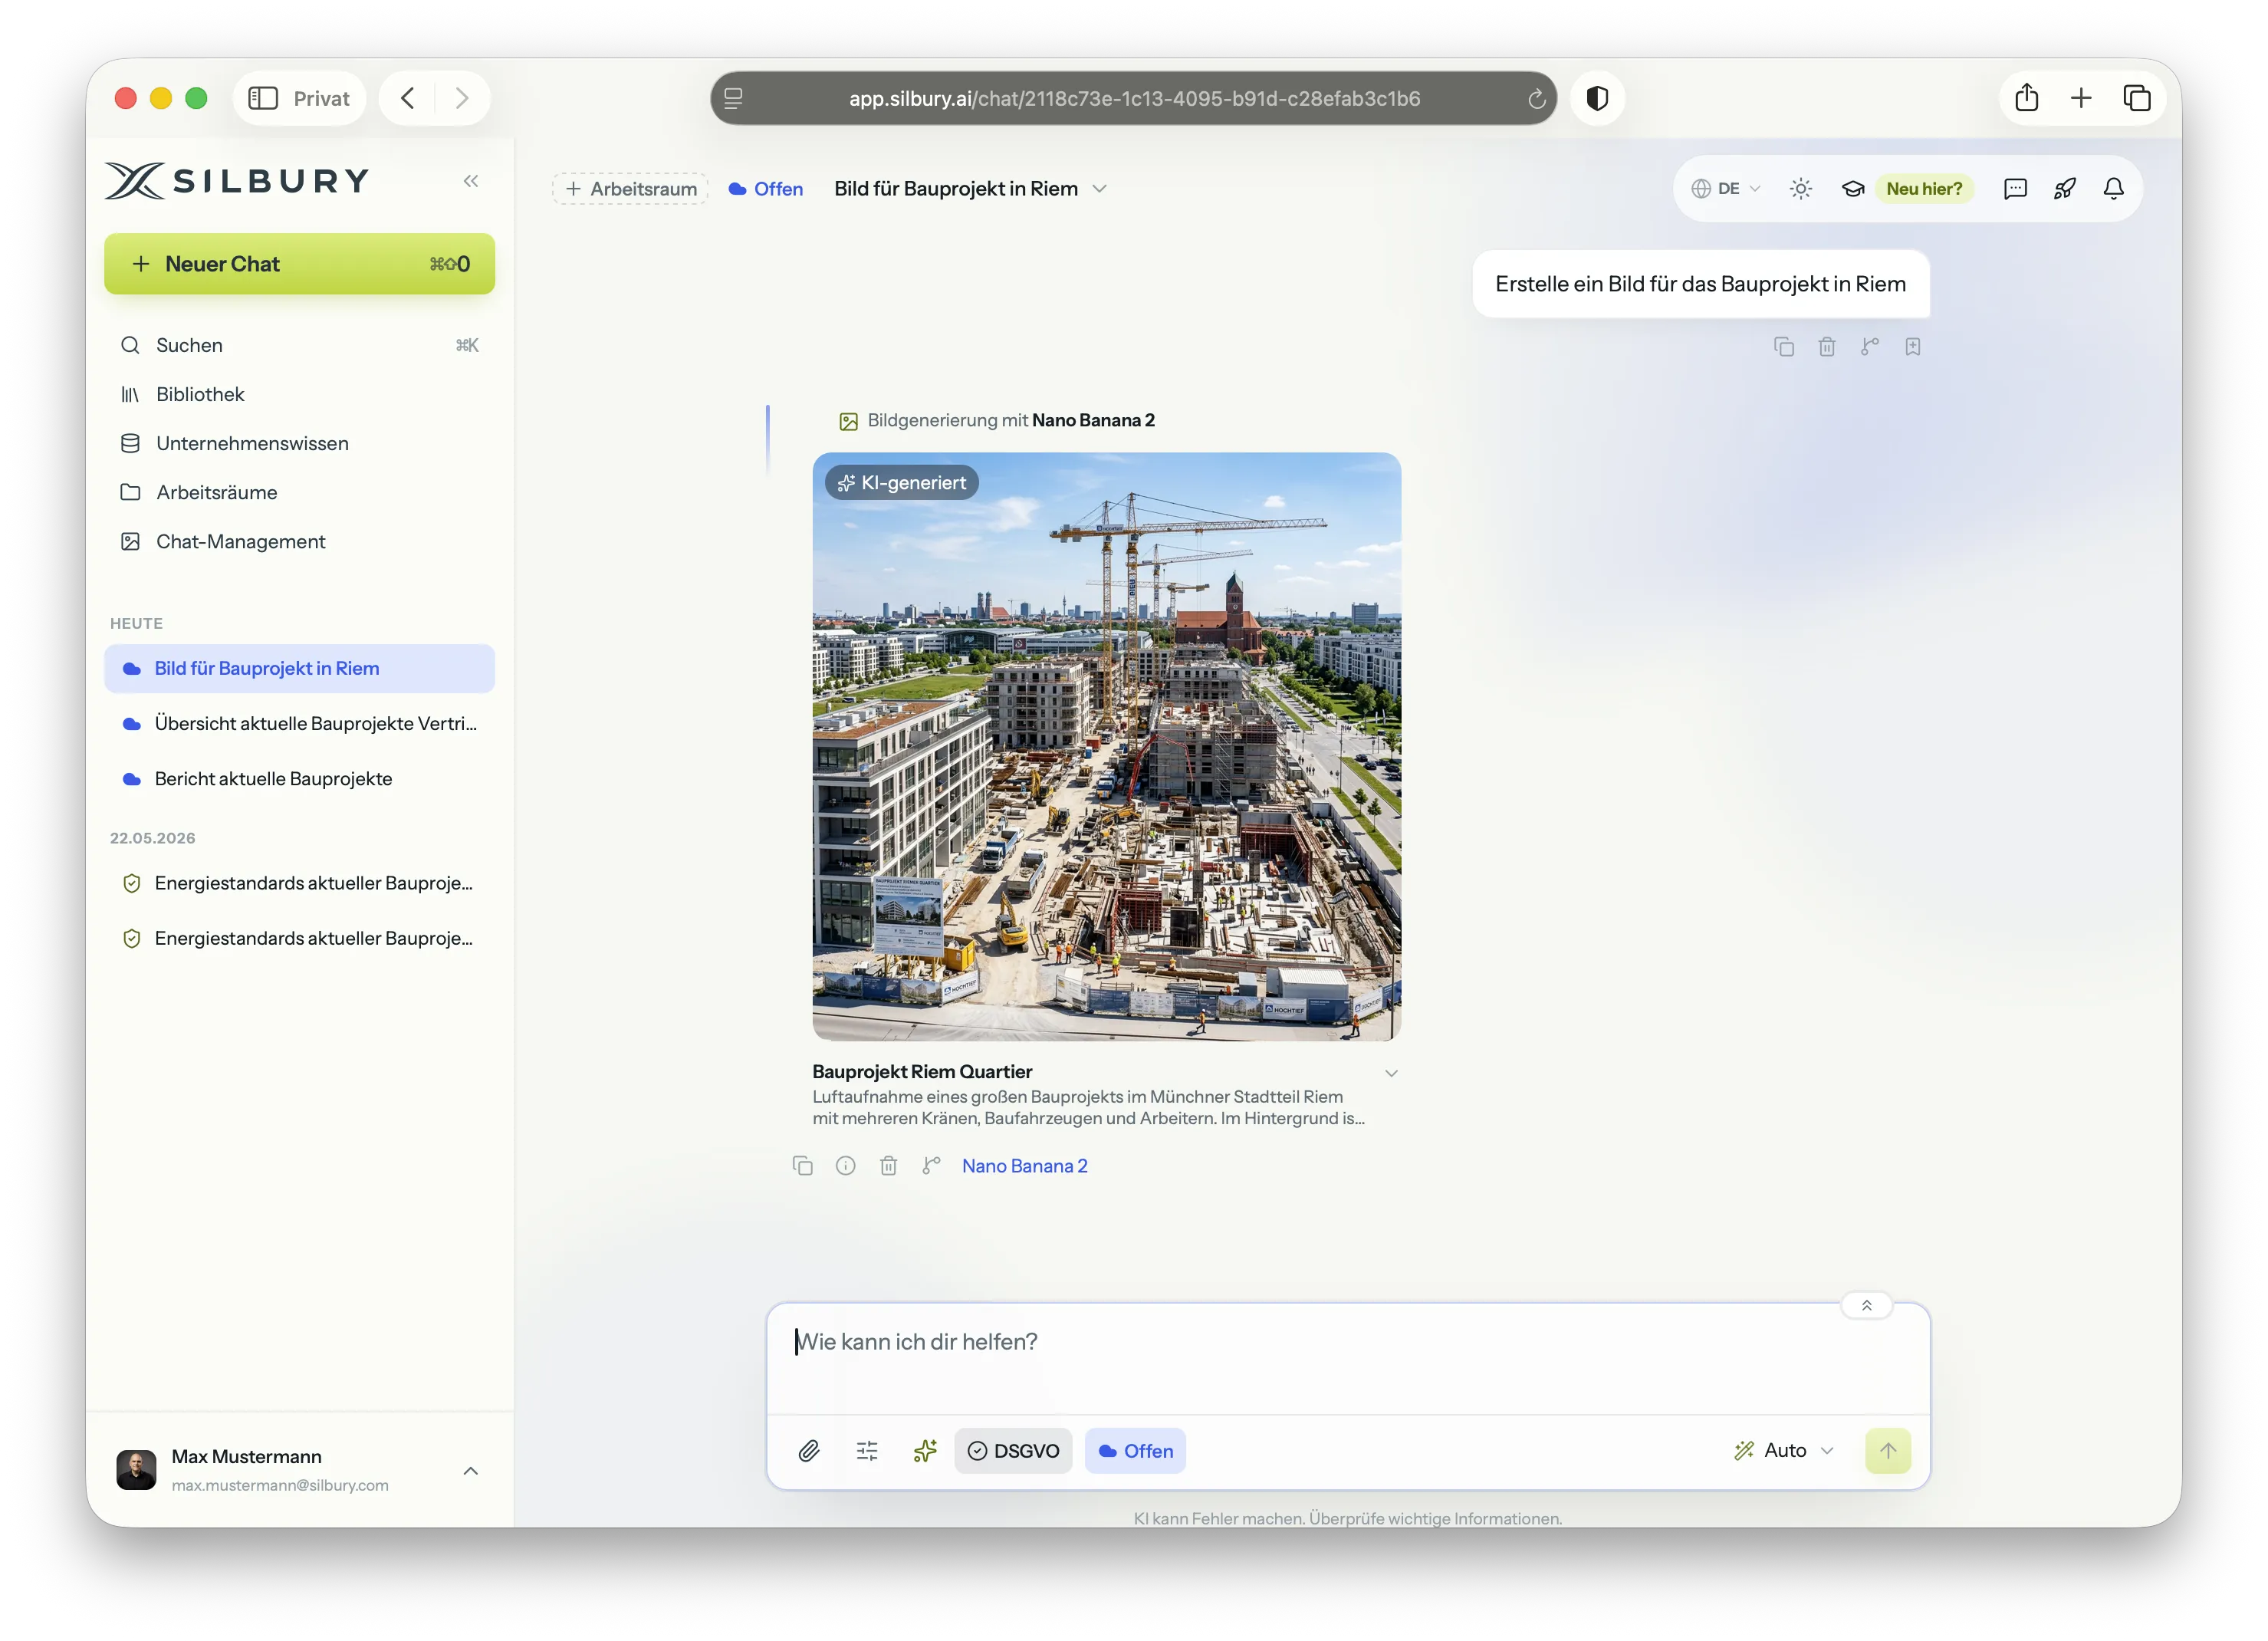
Task: Bookmark the user message
Action: tap(1913, 347)
